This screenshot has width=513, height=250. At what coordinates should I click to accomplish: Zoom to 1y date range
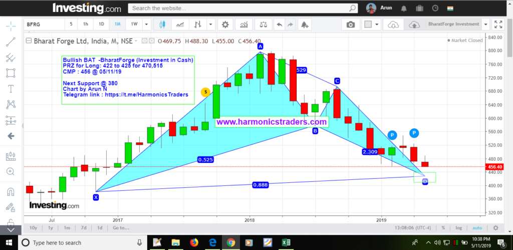coord(51,228)
